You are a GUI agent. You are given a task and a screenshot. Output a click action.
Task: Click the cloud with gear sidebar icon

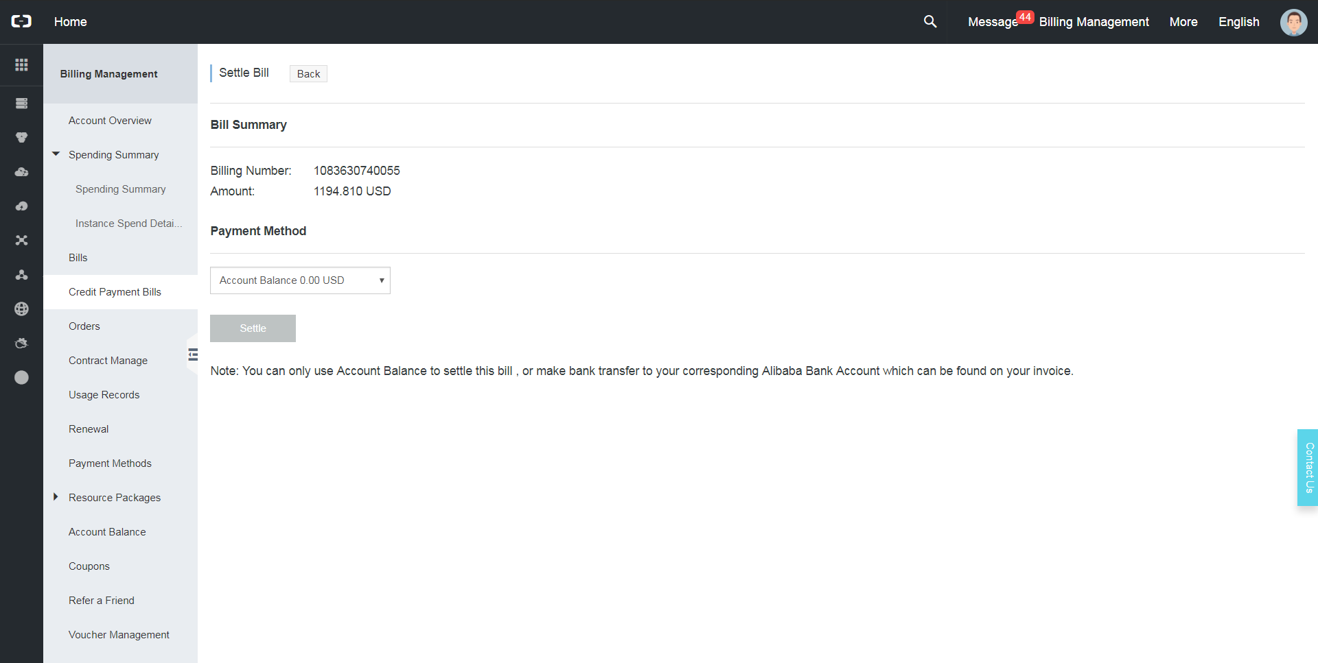tap(21, 343)
